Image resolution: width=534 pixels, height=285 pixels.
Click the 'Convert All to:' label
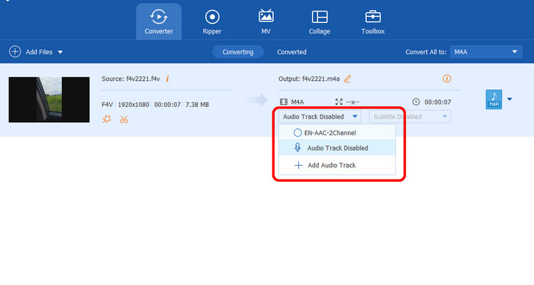[426, 52]
